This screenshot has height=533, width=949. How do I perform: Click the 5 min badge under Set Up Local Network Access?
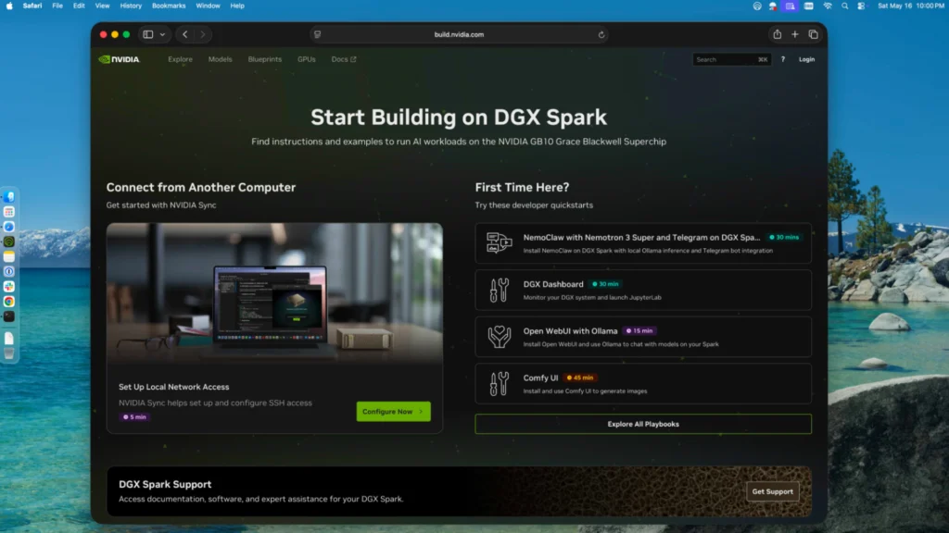134,417
